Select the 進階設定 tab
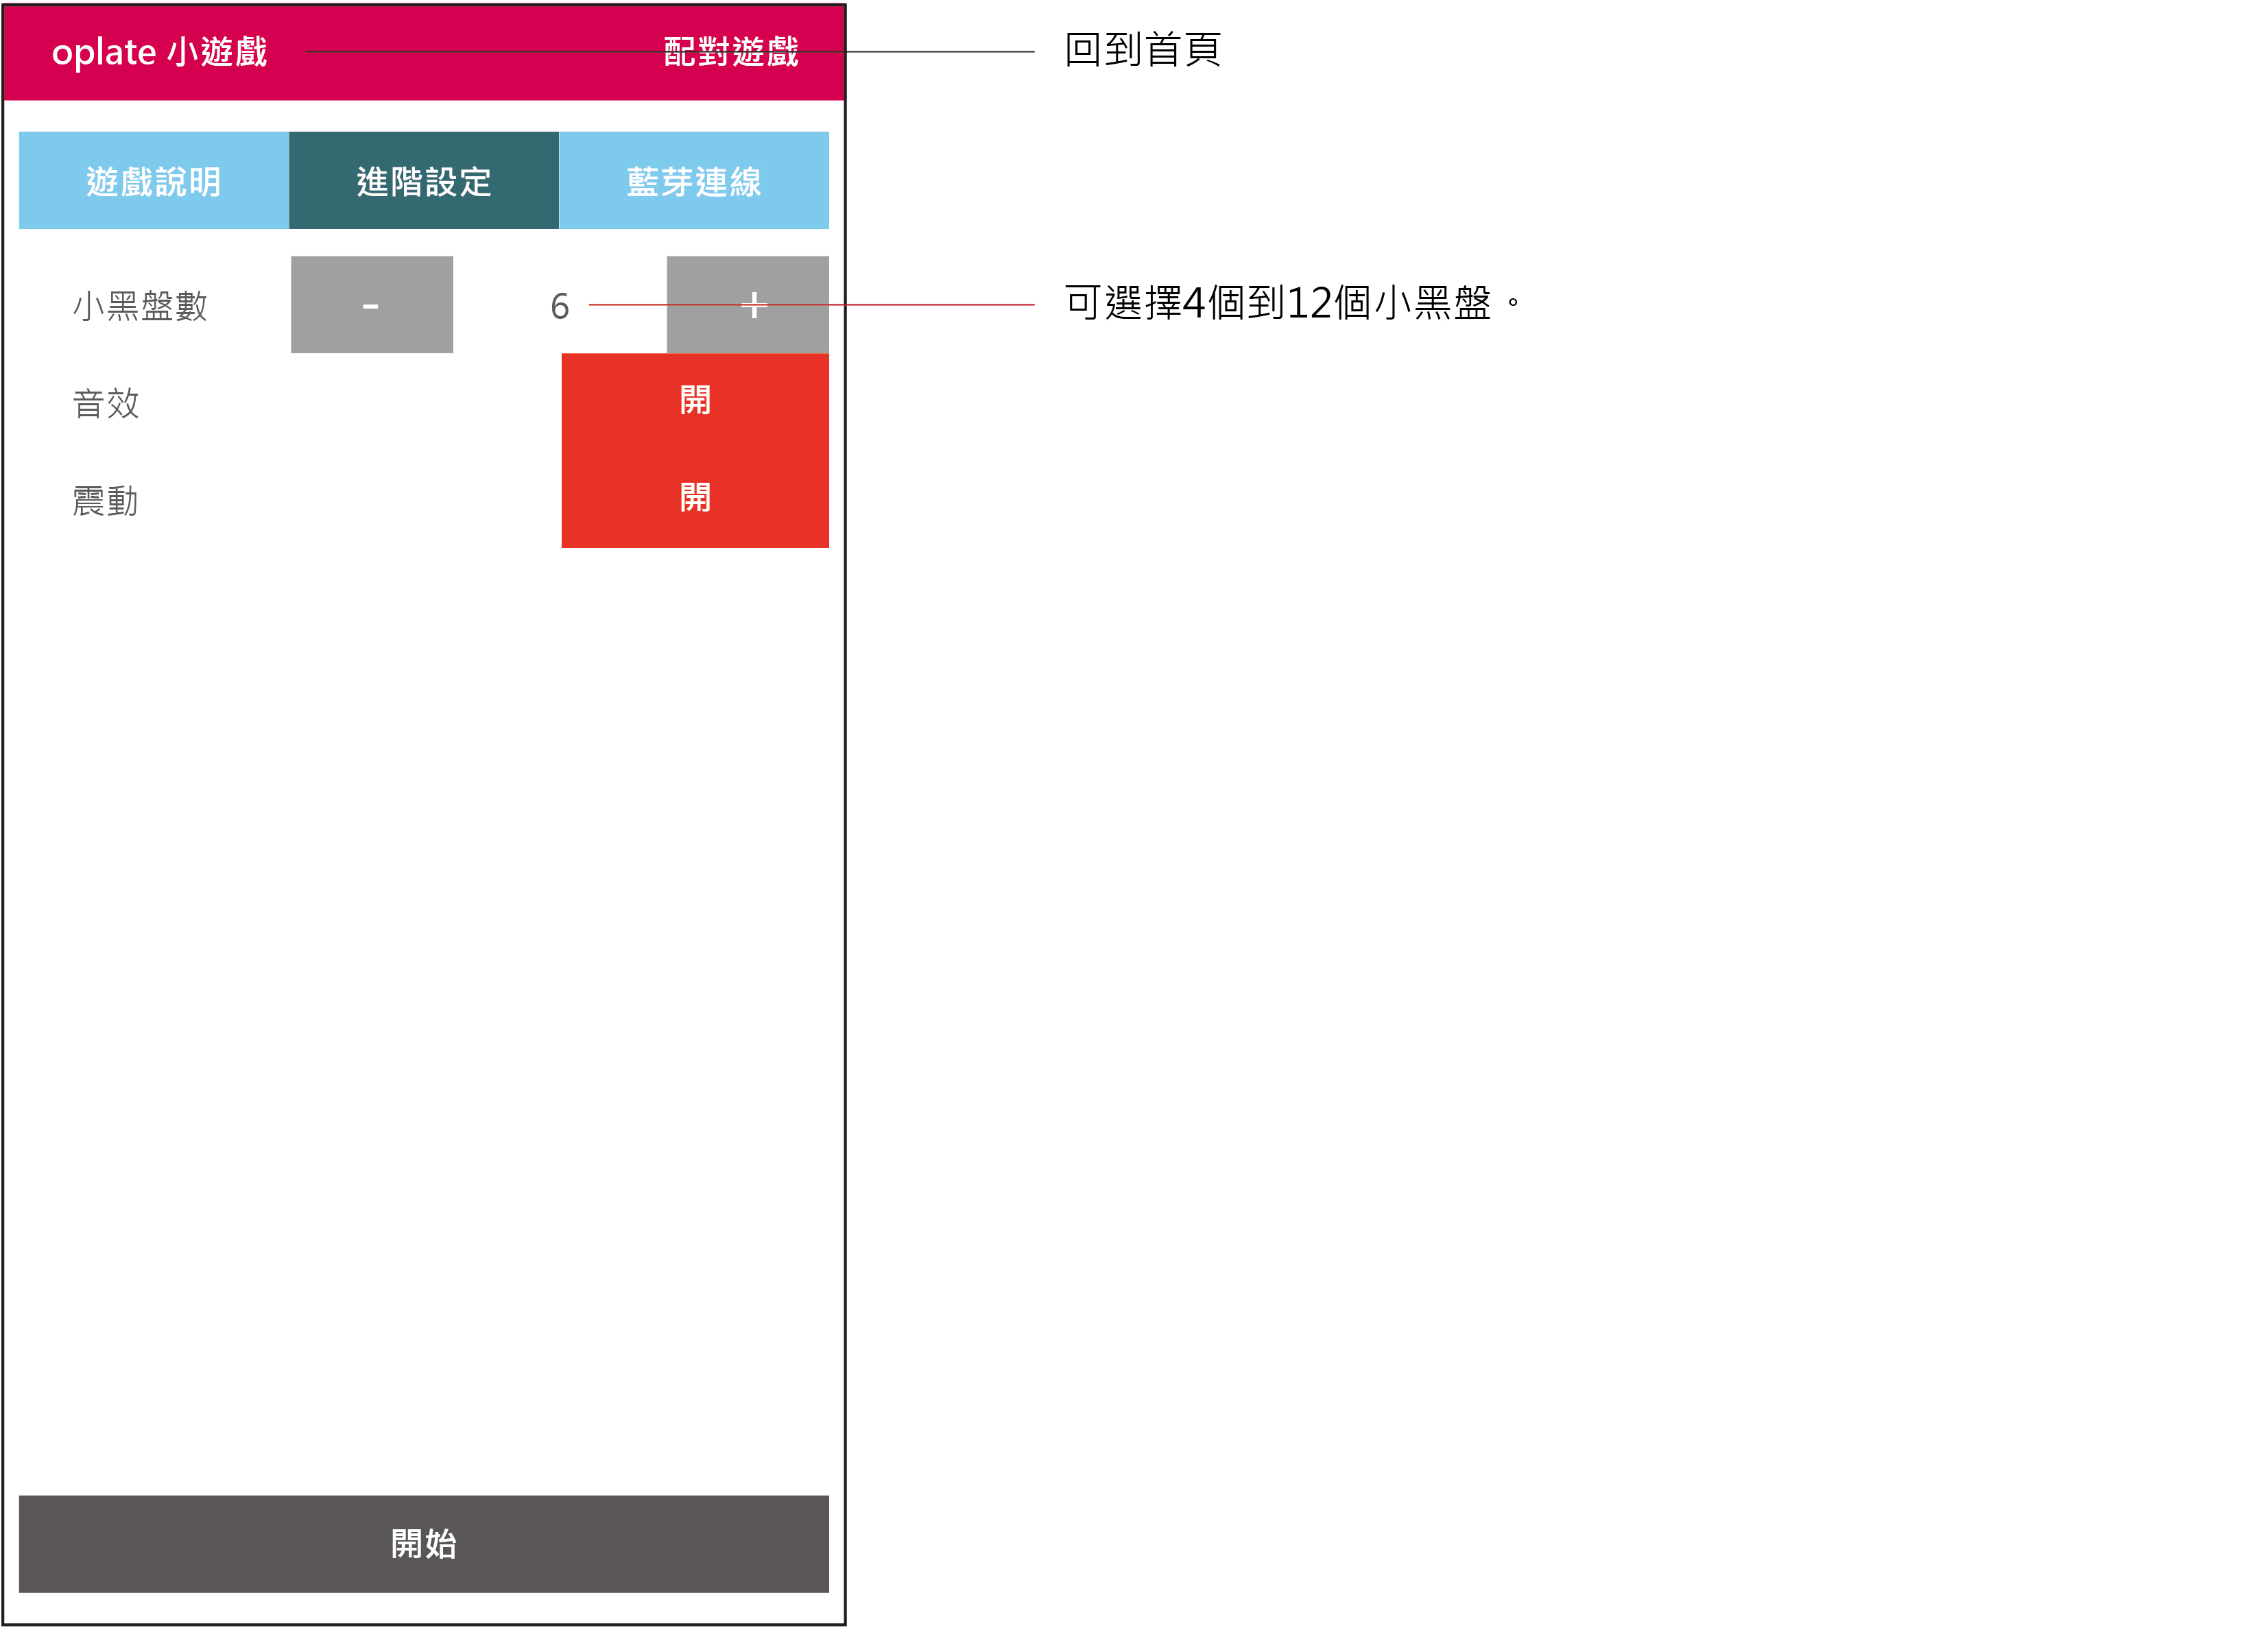 [x=424, y=181]
